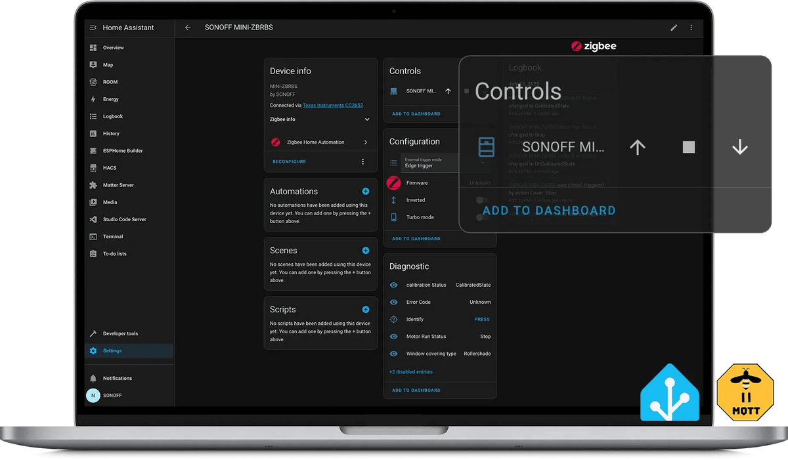The image size is (788, 460).
Task: Collapse the Home Assistant sidebar menu icon
Action: tap(93, 28)
